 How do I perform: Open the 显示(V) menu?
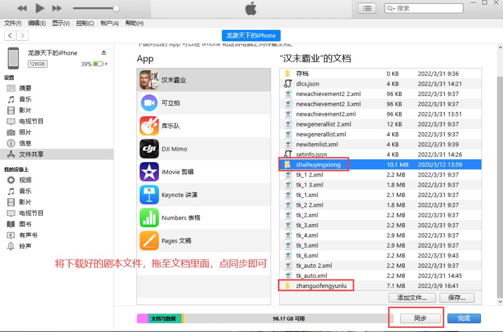click(61, 23)
